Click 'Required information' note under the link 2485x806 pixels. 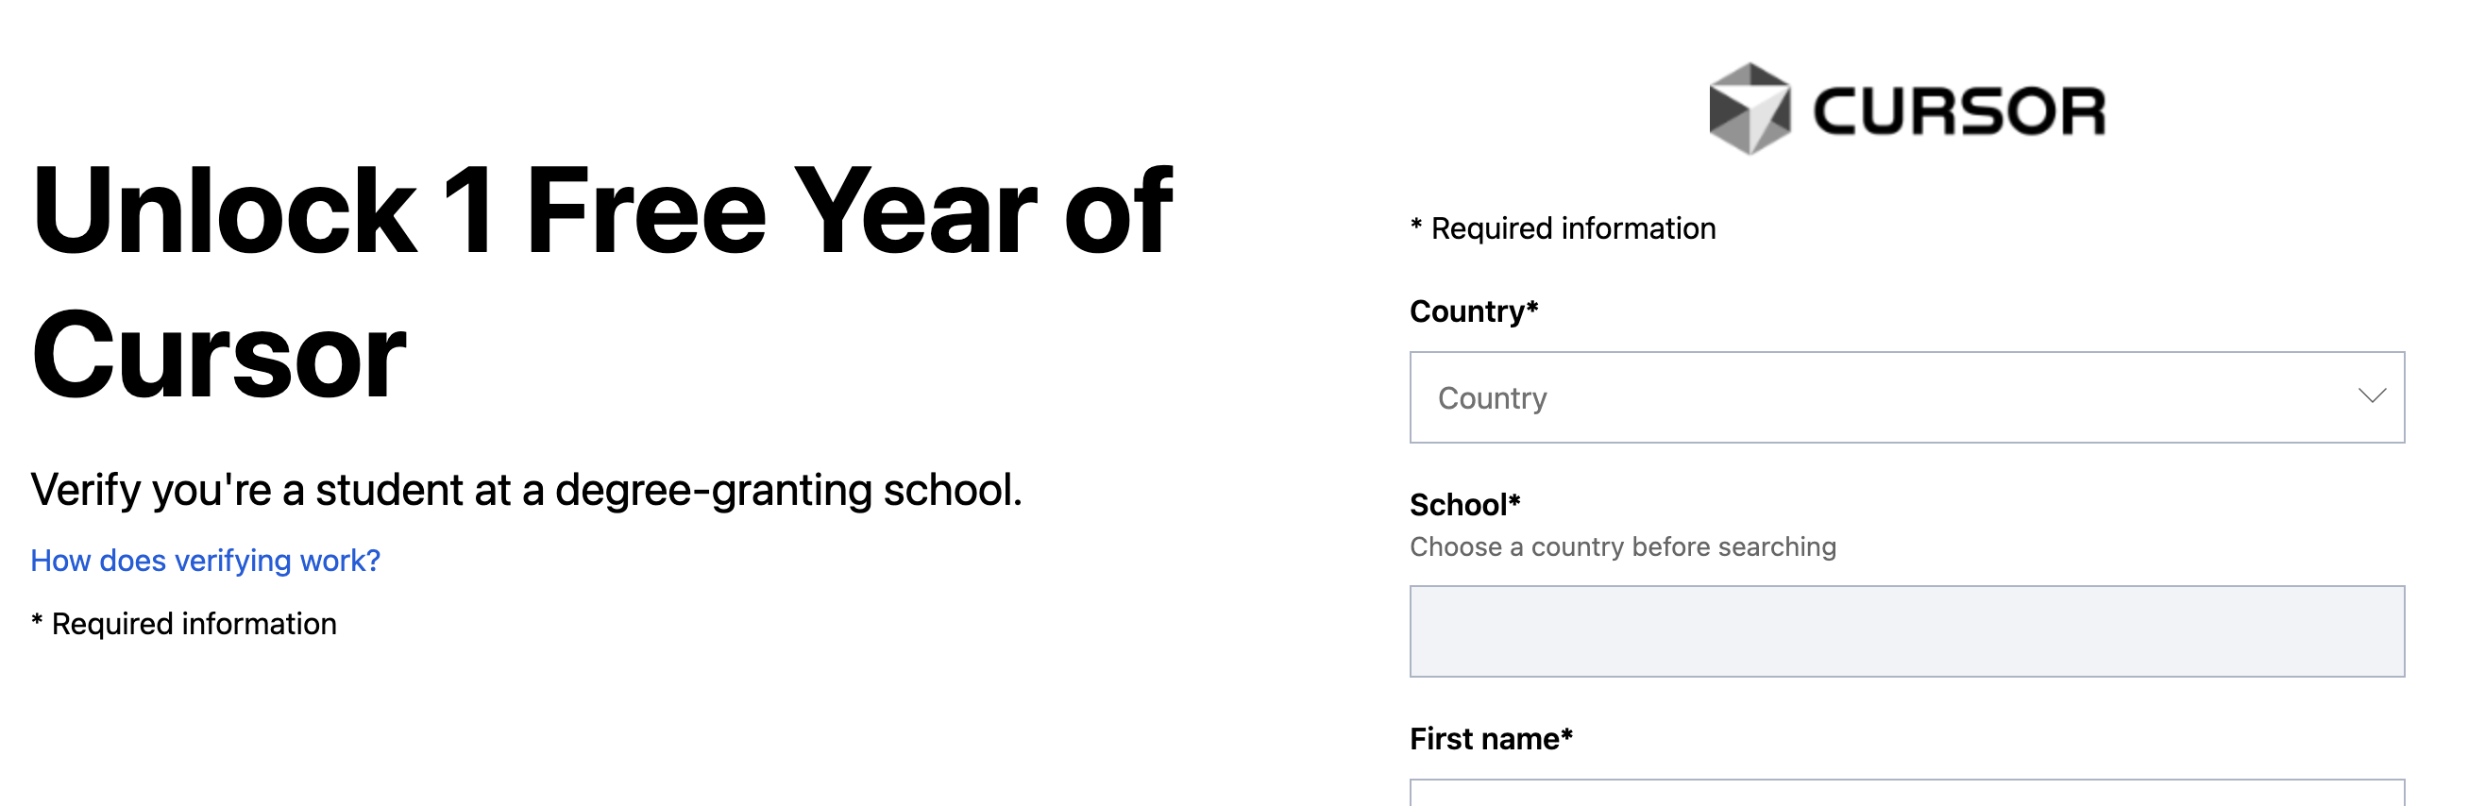point(193,624)
